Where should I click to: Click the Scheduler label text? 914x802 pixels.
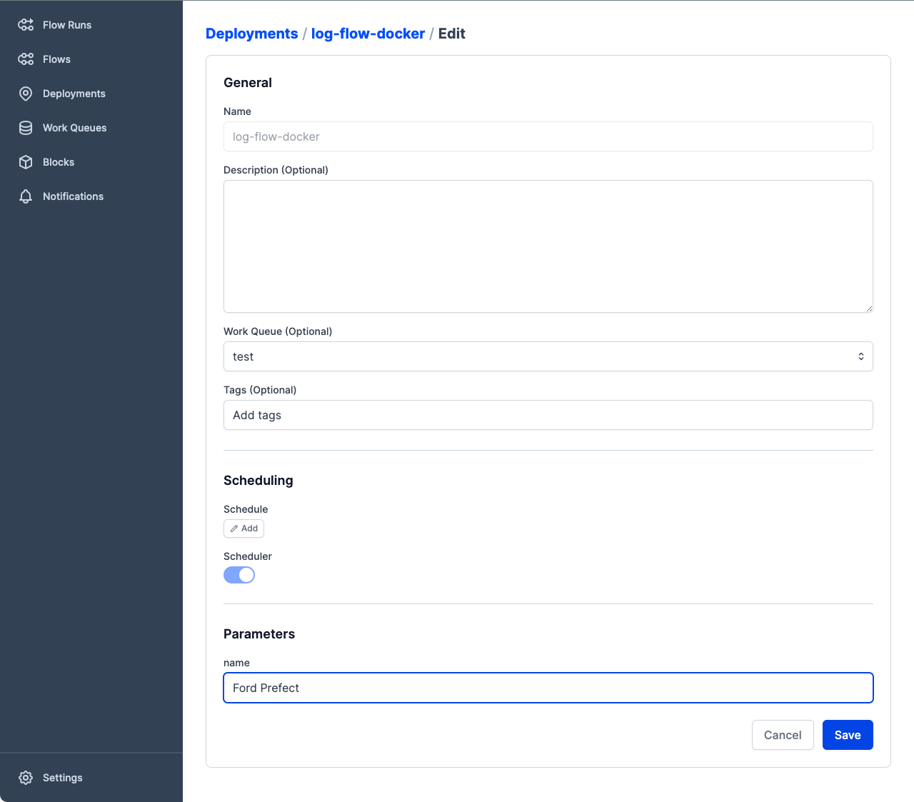pyautogui.click(x=248, y=556)
